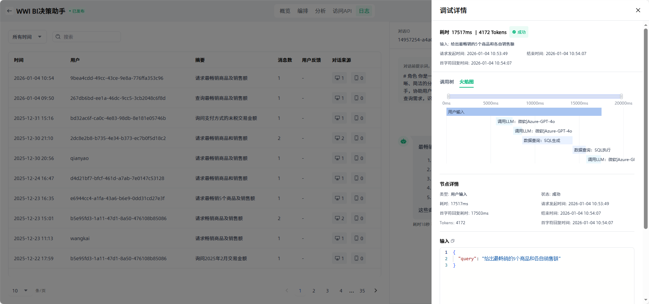Image resolution: width=649 pixels, height=304 pixels.
Task: Close the 调试详情 panel
Action: tap(638, 10)
